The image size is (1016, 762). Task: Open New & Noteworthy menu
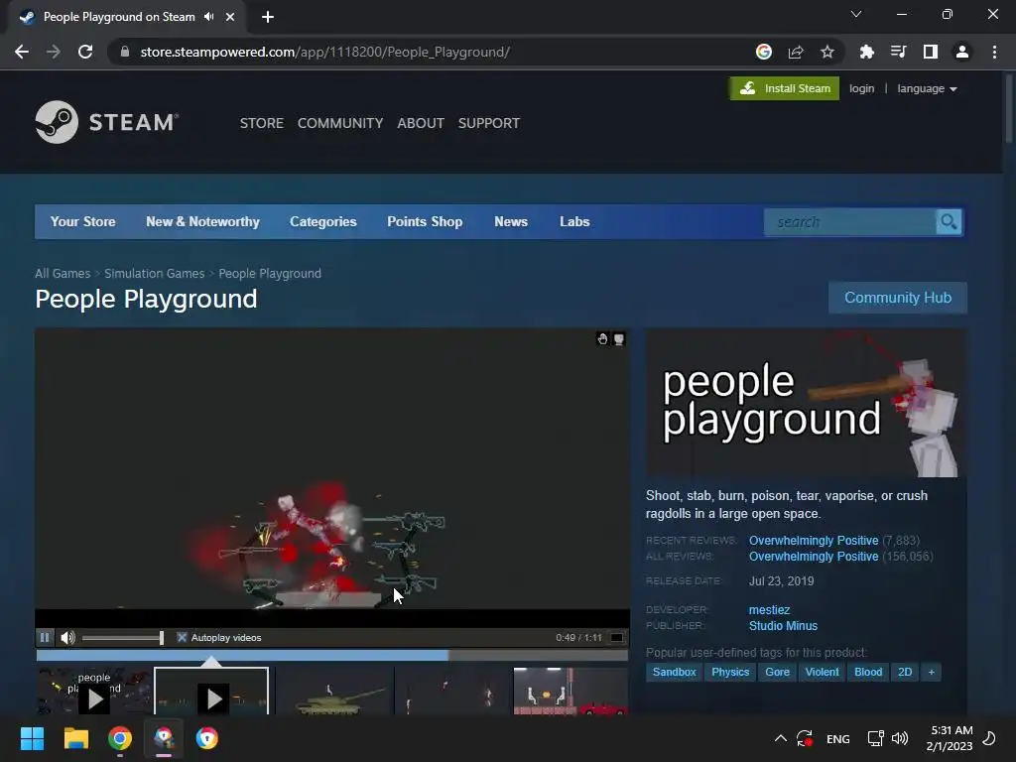[202, 221]
